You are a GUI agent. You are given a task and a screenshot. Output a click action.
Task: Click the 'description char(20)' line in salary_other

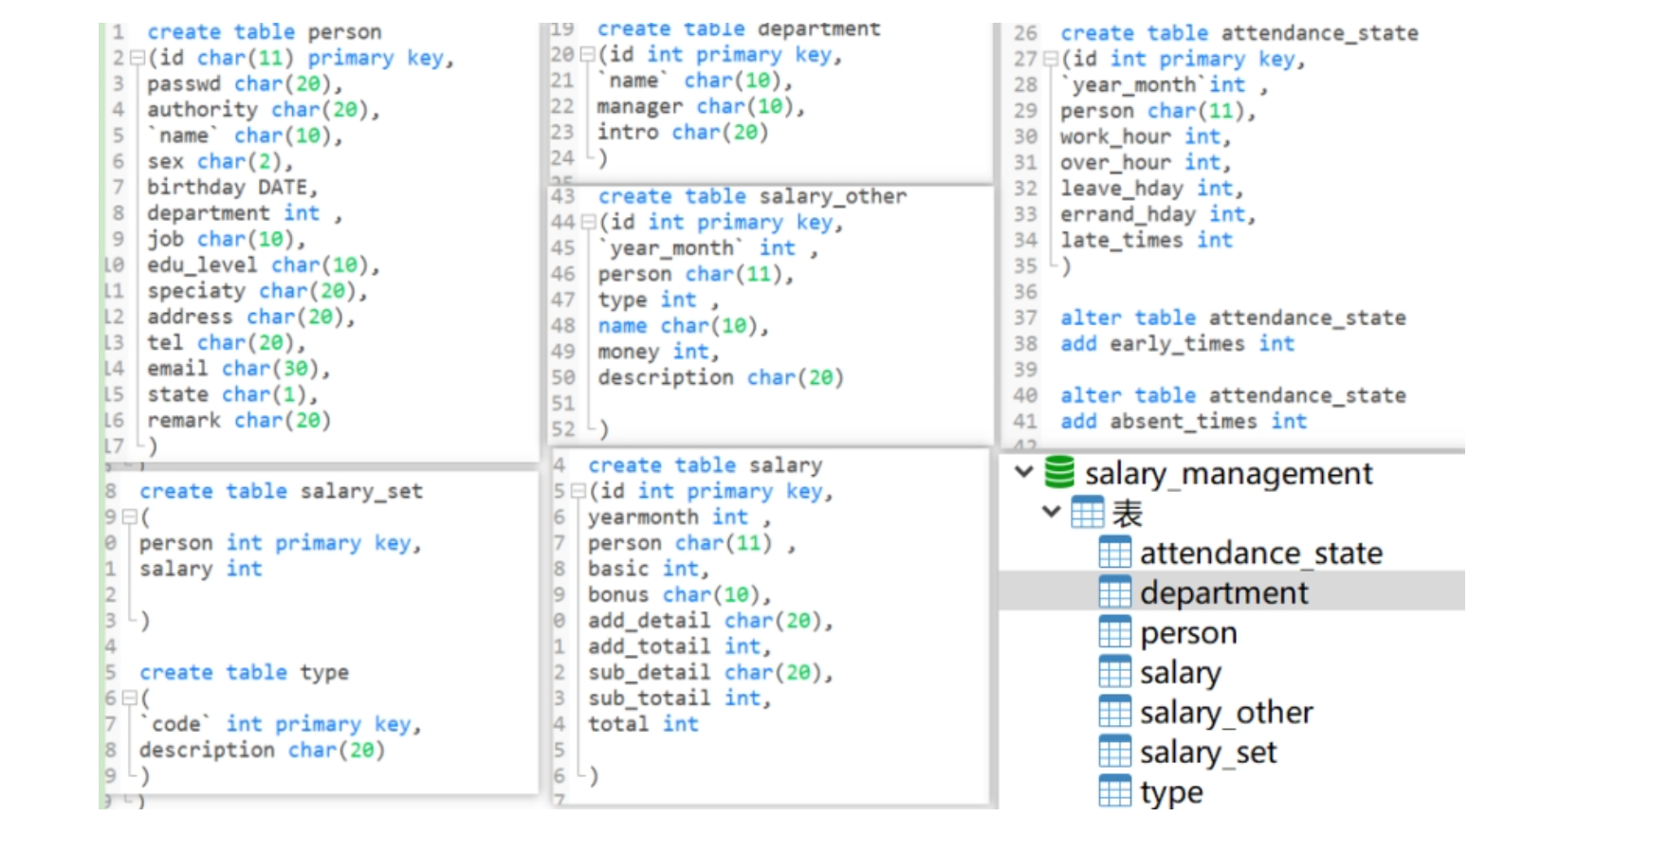coord(721,377)
